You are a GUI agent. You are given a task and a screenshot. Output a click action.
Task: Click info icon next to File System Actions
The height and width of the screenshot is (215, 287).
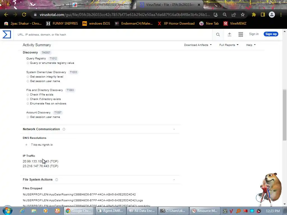57,180
